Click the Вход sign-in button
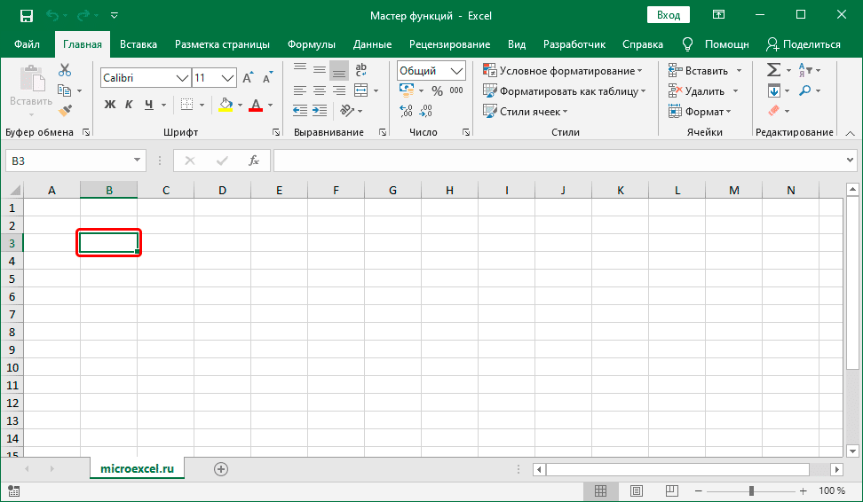Screen dimensions: 863x502 (x=669, y=15)
